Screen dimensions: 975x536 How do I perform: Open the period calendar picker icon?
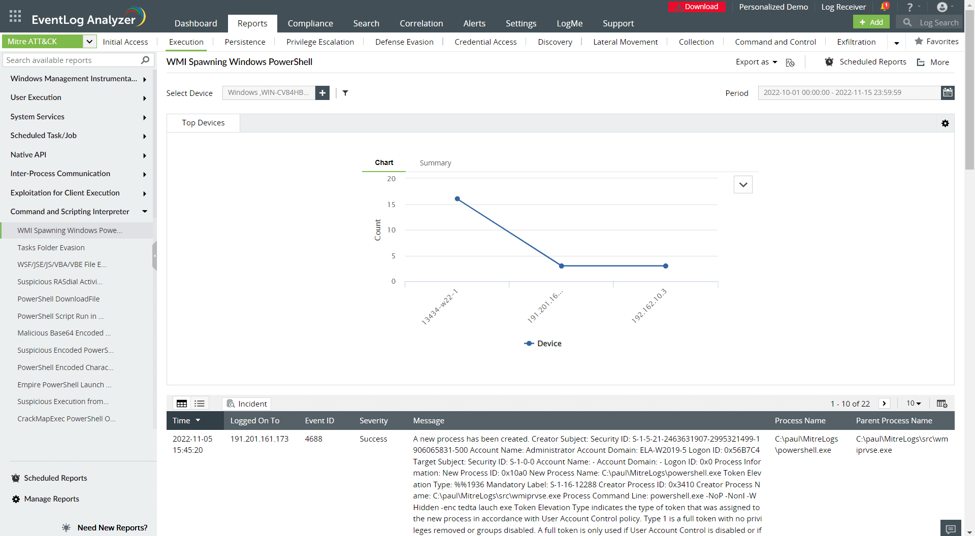click(948, 92)
